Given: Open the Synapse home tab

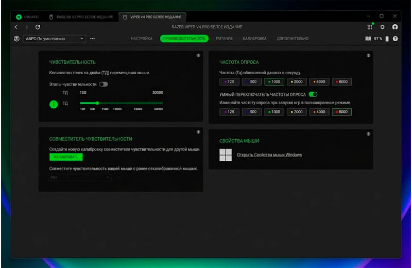Looking at the screenshot, I should (x=27, y=17).
